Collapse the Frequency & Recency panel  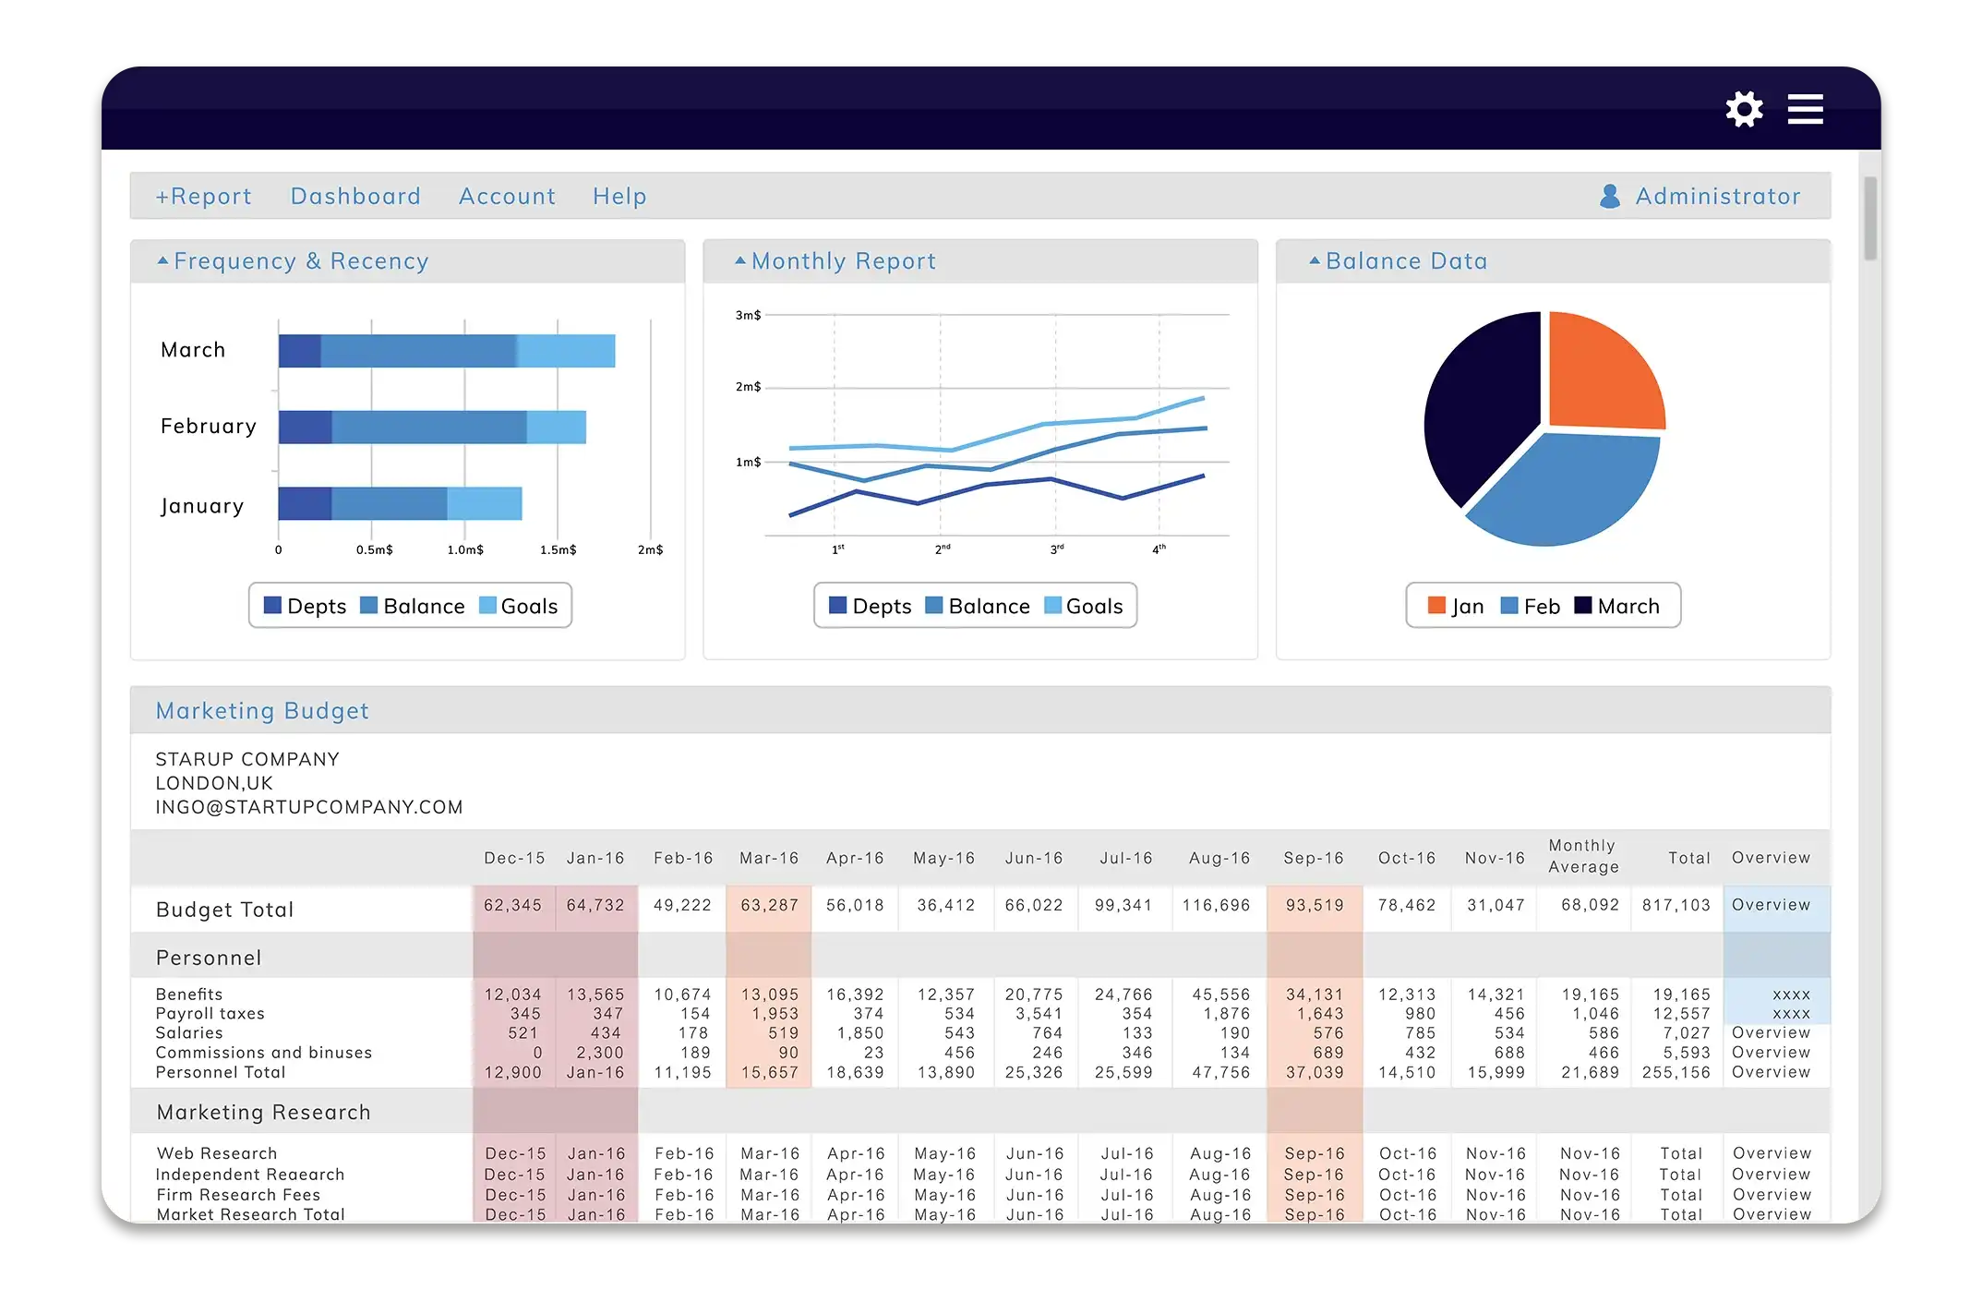click(x=163, y=260)
